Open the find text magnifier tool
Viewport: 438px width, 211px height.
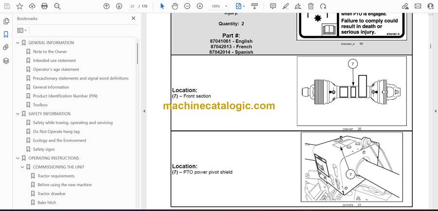click(x=57, y=6)
